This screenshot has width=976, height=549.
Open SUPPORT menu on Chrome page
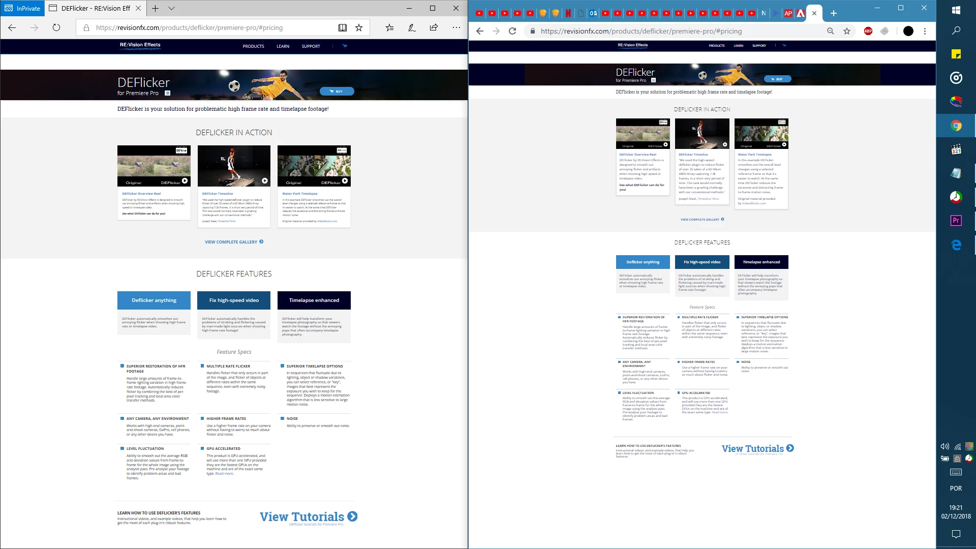(759, 46)
